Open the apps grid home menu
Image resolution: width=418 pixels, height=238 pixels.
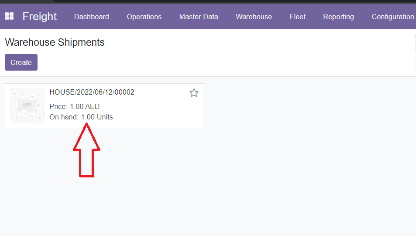coord(9,17)
